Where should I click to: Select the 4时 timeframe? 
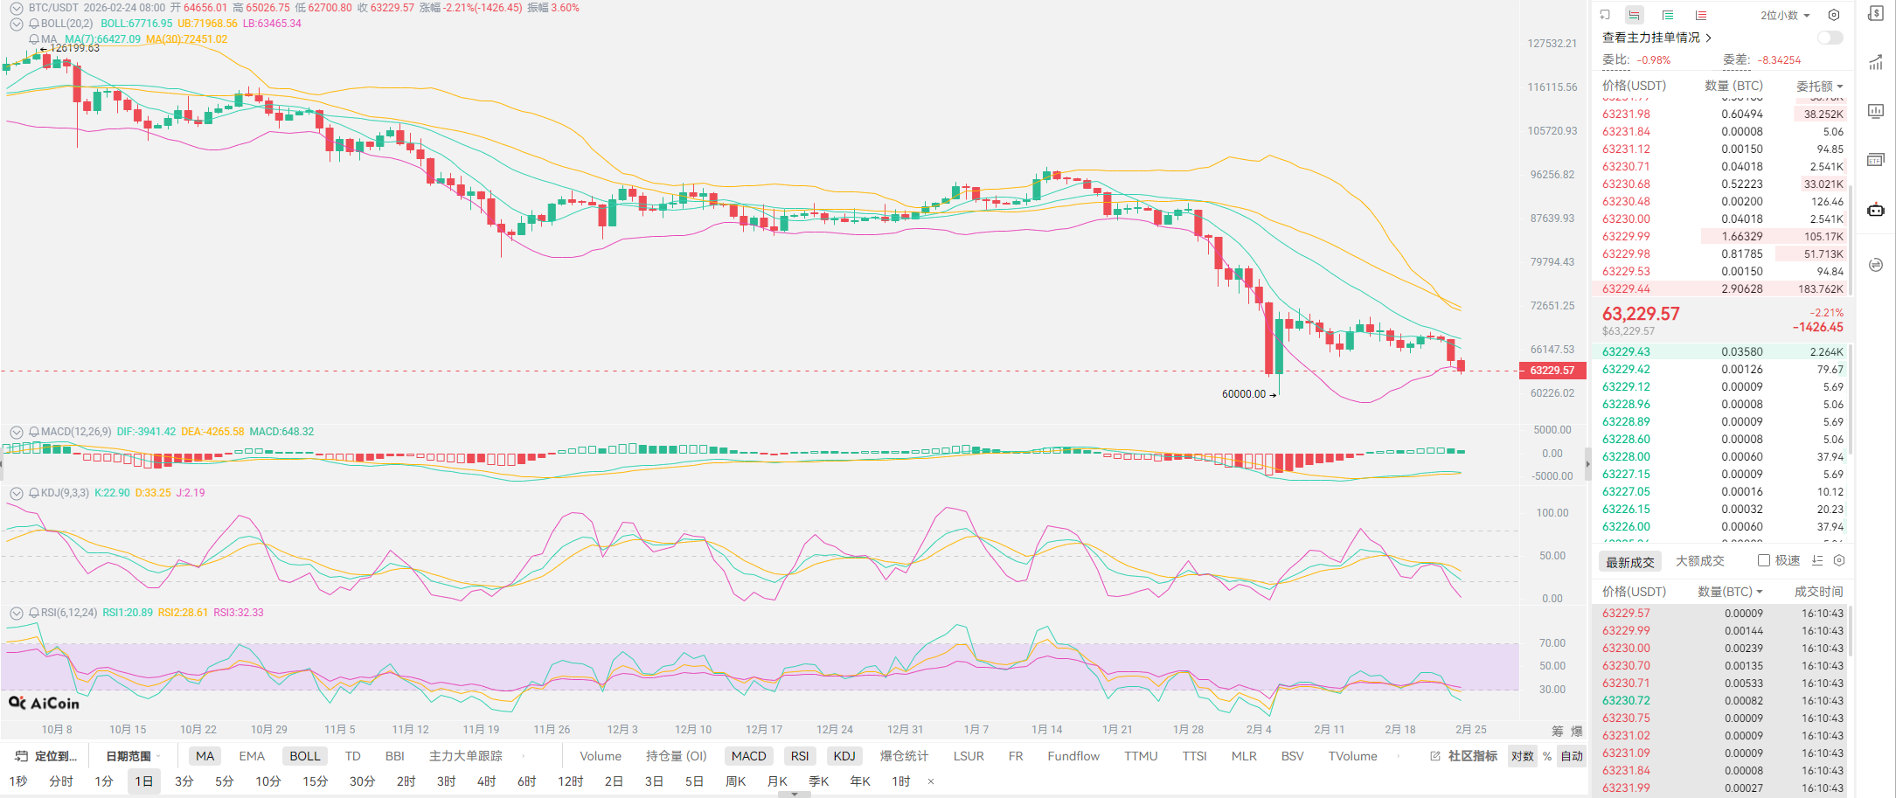click(x=486, y=781)
